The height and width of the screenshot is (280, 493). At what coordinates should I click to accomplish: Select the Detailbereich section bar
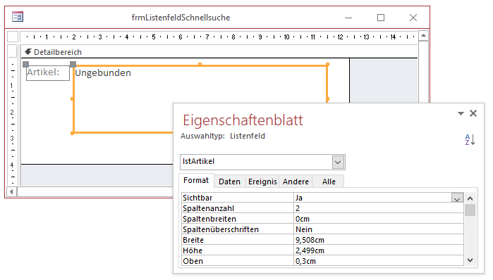click(x=219, y=52)
